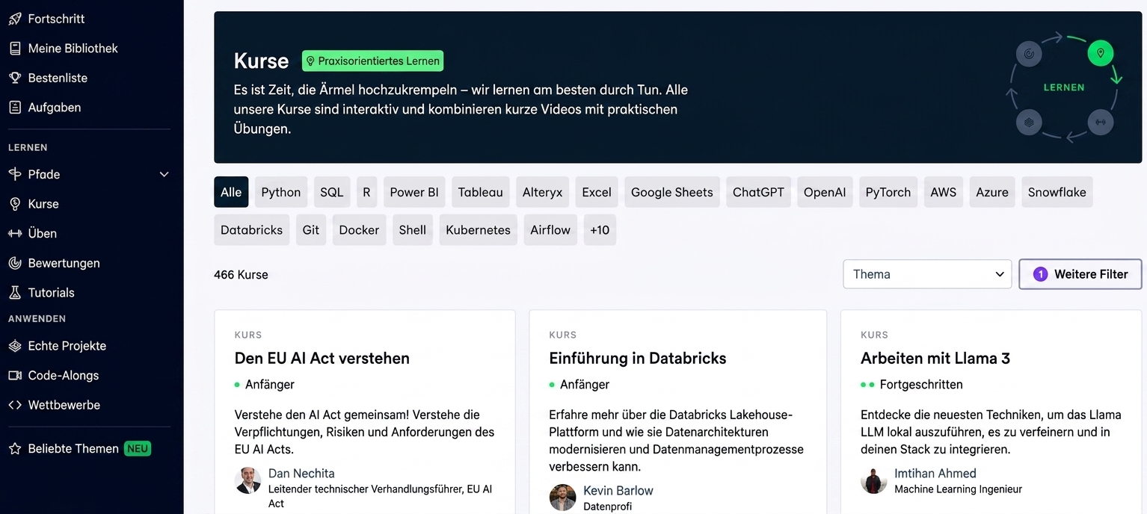Click the dumbbell circle in the learning cycle
The height and width of the screenshot is (514, 1147).
pos(1100,122)
